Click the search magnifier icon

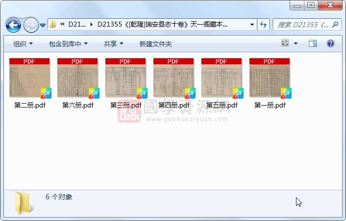pyautogui.click(x=336, y=24)
